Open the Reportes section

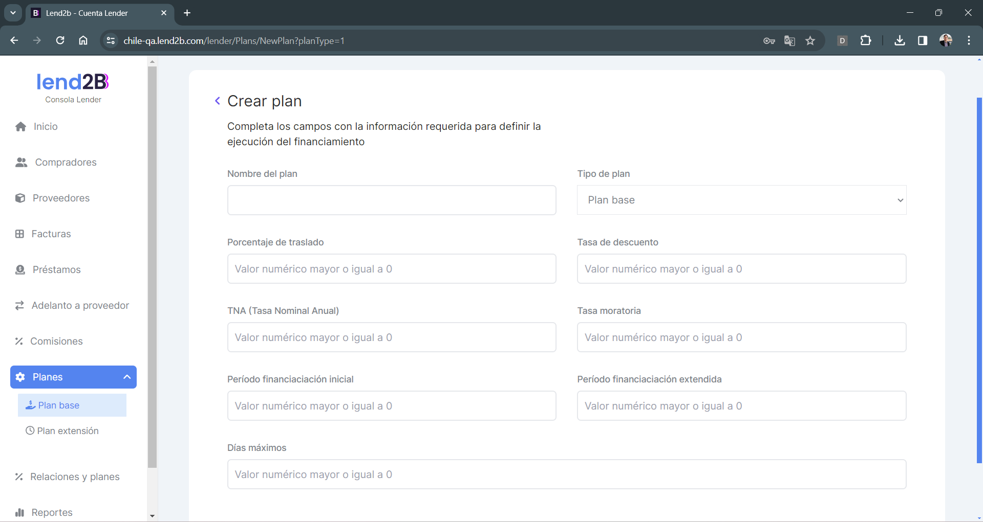[x=51, y=512]
